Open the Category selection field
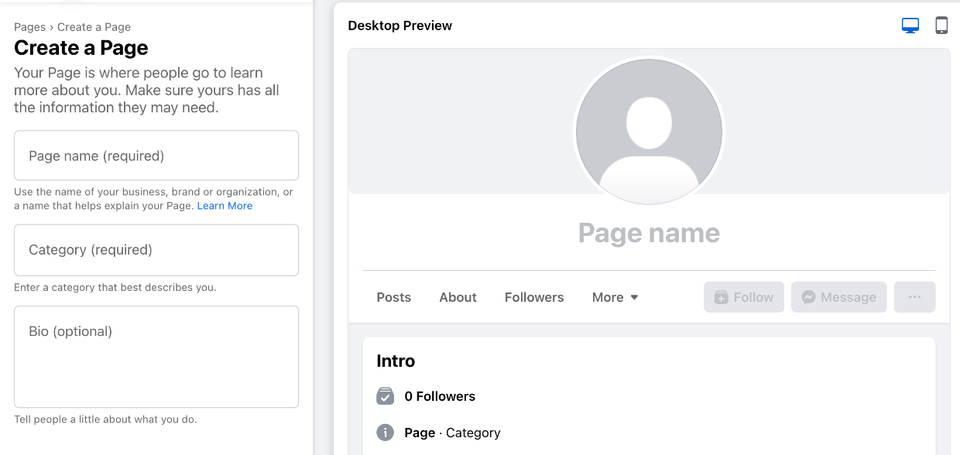960x455 pixels. [156, 249]
